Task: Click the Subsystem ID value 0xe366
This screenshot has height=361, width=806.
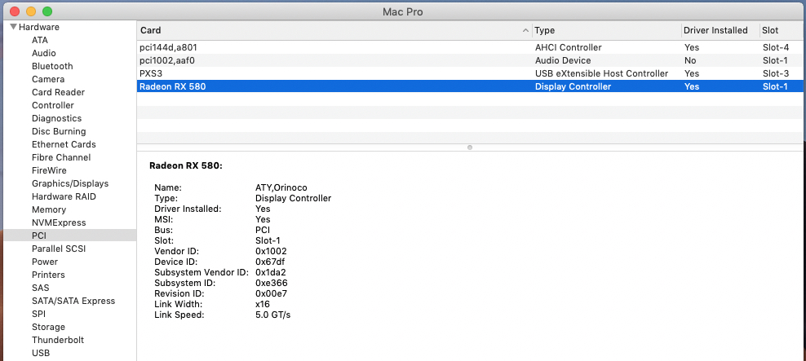Action: click(272, 283)
